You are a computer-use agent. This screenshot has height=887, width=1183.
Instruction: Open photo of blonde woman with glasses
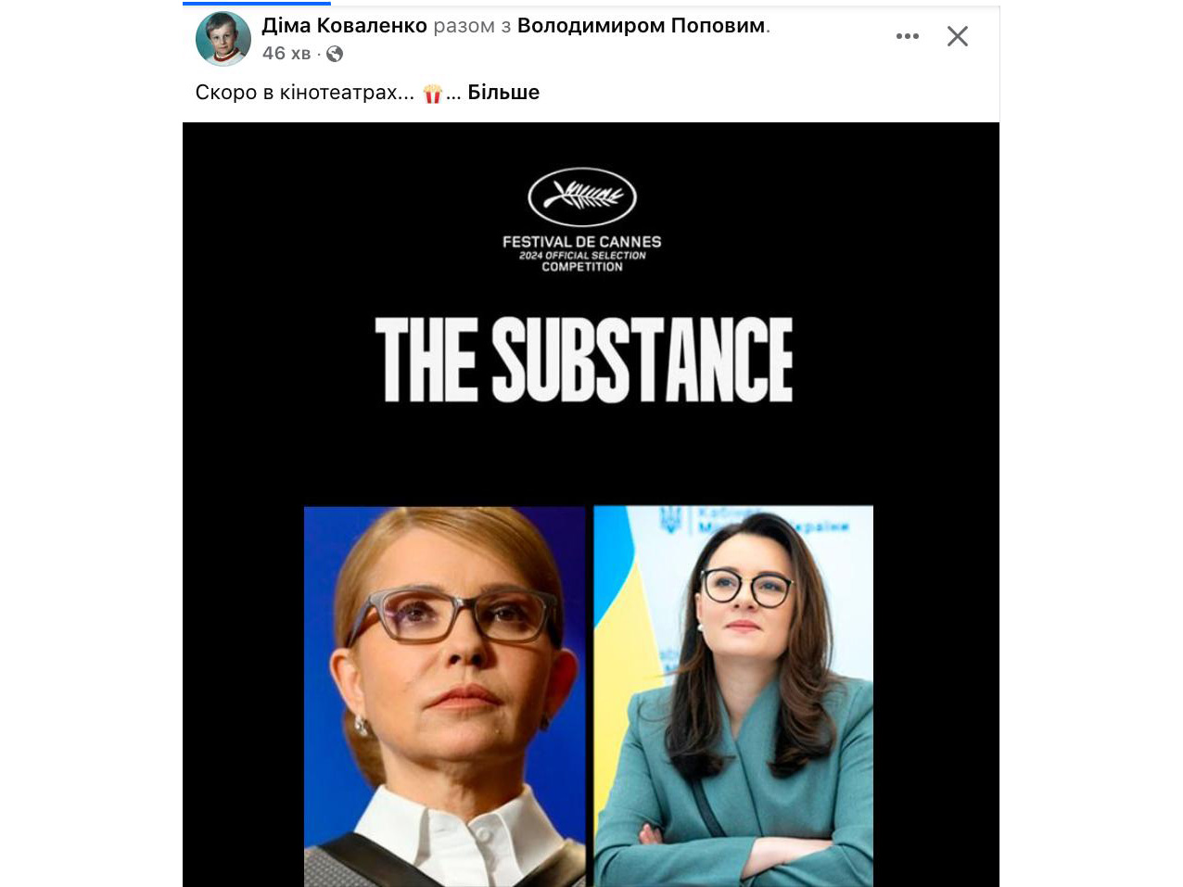click(x=445, y=696)
